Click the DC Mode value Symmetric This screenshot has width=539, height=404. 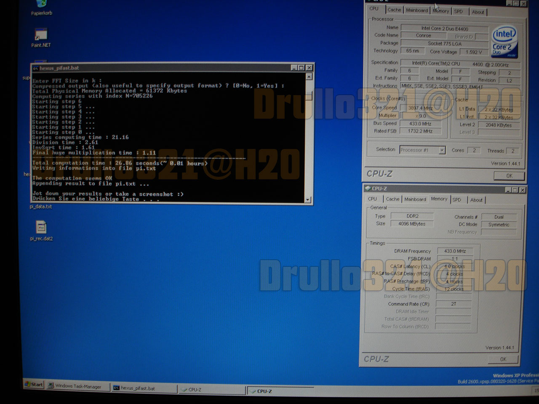(x=499, y=225)
